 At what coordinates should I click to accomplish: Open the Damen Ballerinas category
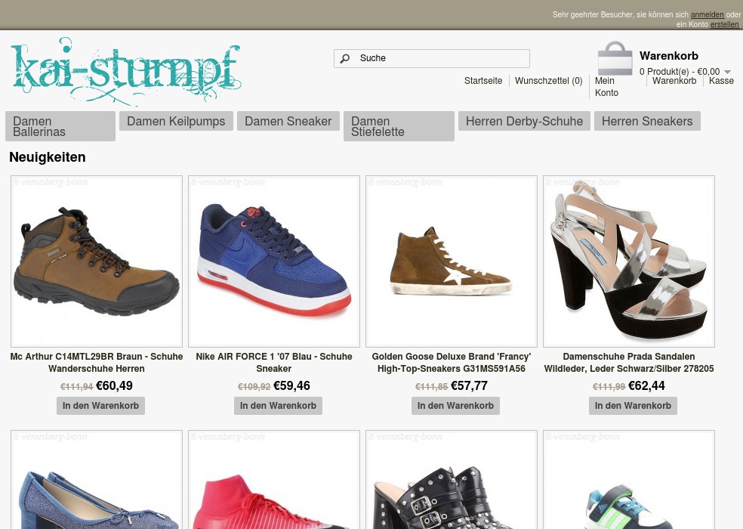point(60,126)
